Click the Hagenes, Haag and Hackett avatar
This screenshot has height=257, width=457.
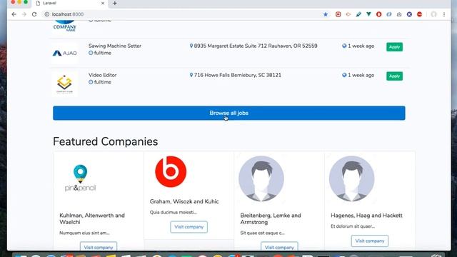click(352, 178)
